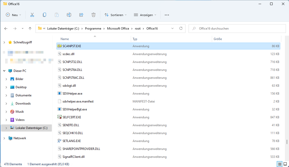Click the Copy icon in toolbar

click(44, 15)
